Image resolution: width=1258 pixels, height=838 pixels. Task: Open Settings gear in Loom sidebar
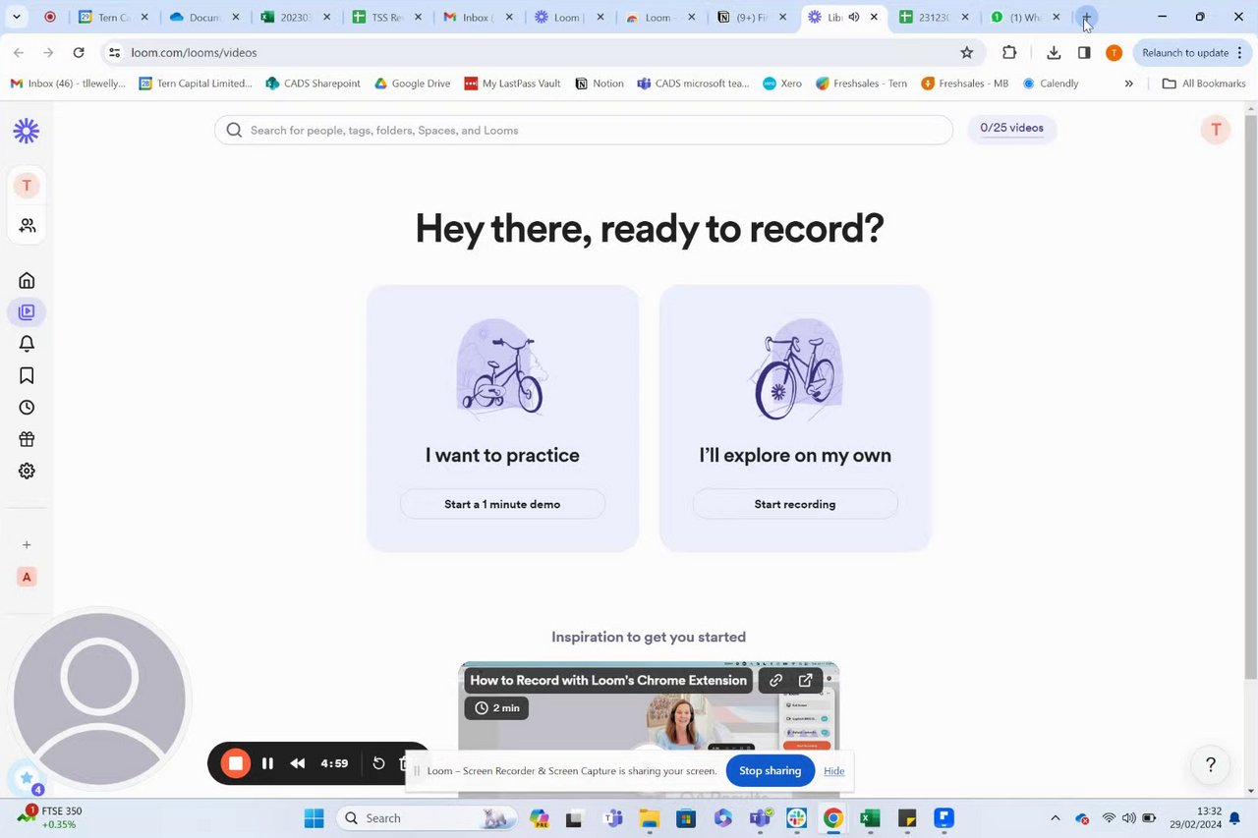point(27,471)
